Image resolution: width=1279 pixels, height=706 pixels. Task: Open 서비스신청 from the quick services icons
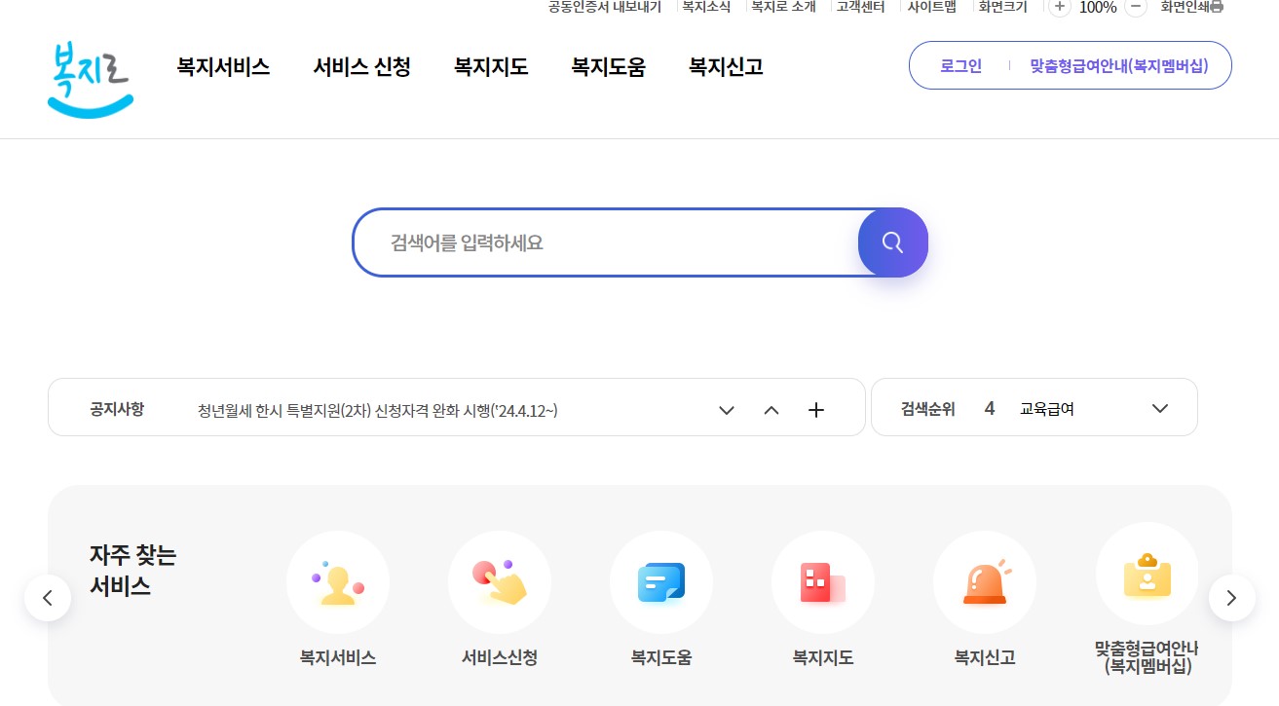click(499, 581)
